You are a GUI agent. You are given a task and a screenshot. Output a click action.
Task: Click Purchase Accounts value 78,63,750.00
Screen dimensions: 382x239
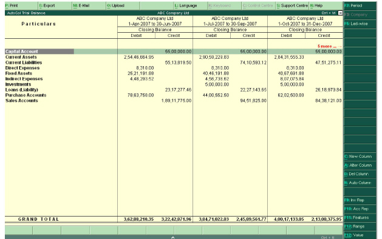tap(141, 95)
